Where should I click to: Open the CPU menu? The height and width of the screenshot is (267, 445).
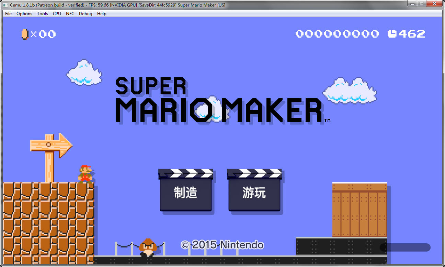pyautogui.click(x=57, y=14)
